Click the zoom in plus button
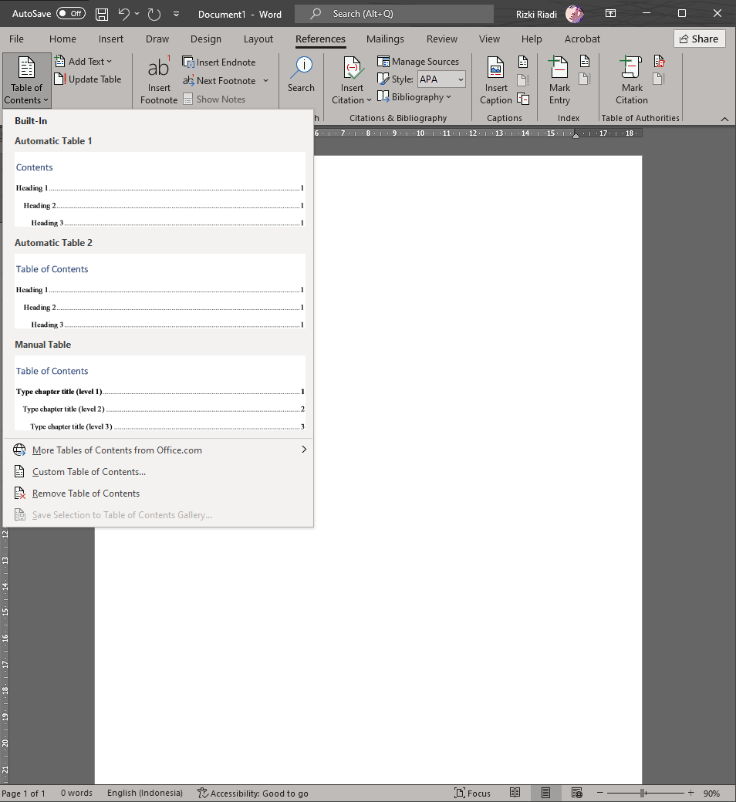This screenshot has width=736, height=802. click(x=691, y=793)
